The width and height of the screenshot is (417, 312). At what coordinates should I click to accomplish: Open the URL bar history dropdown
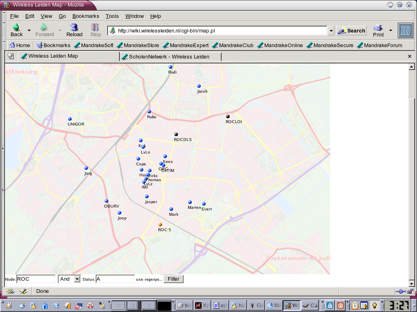coord(331,31)
